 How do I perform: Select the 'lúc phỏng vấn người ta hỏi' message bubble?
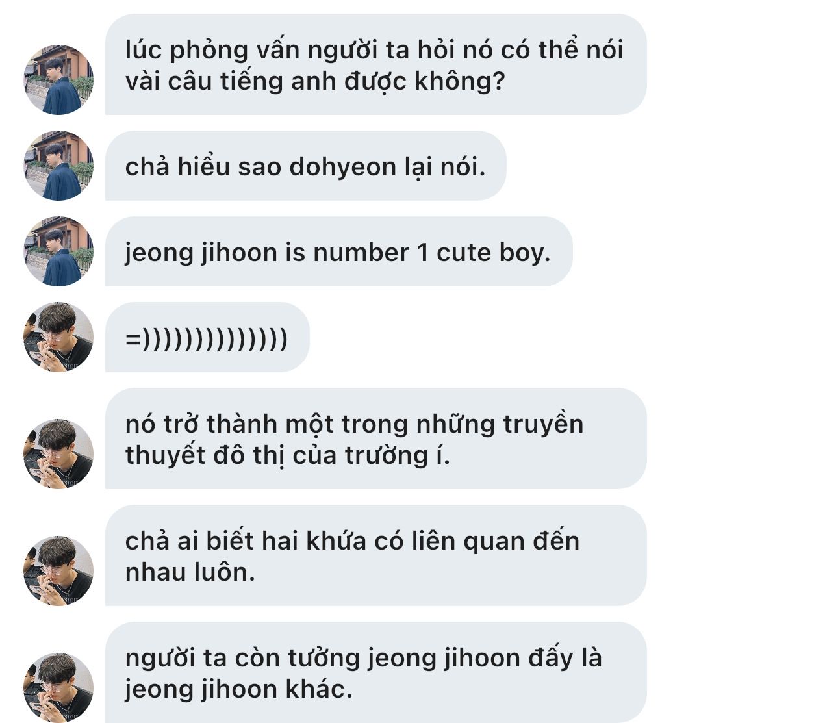point(375,64)
